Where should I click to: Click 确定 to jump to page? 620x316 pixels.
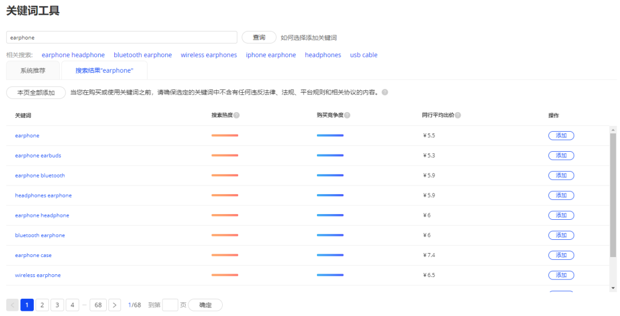pyautogui.click(x=205, y=305)
